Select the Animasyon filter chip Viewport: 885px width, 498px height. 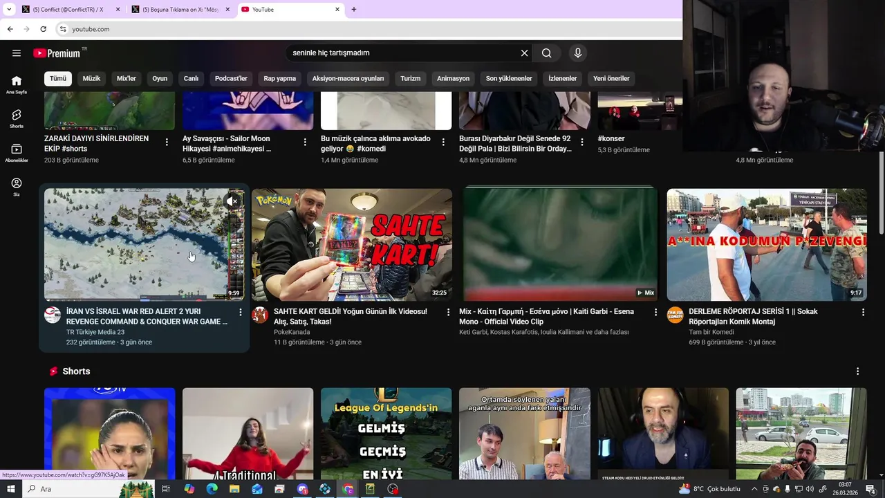click(x=453, y=78)
